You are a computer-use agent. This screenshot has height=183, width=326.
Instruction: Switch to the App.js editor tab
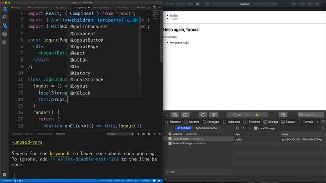coord(16,7)
